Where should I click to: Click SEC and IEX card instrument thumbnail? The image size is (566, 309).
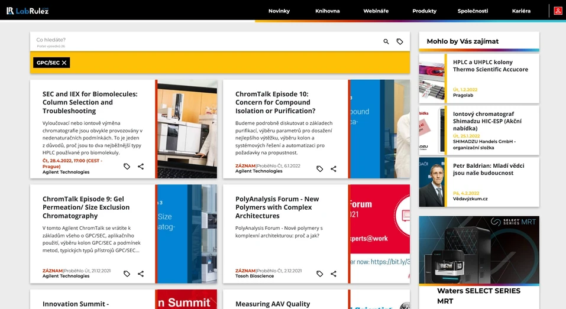point(187,129)
